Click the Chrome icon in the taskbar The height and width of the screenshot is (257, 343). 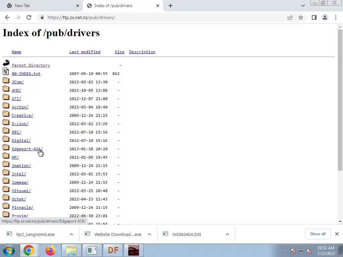tap(29, 250)
